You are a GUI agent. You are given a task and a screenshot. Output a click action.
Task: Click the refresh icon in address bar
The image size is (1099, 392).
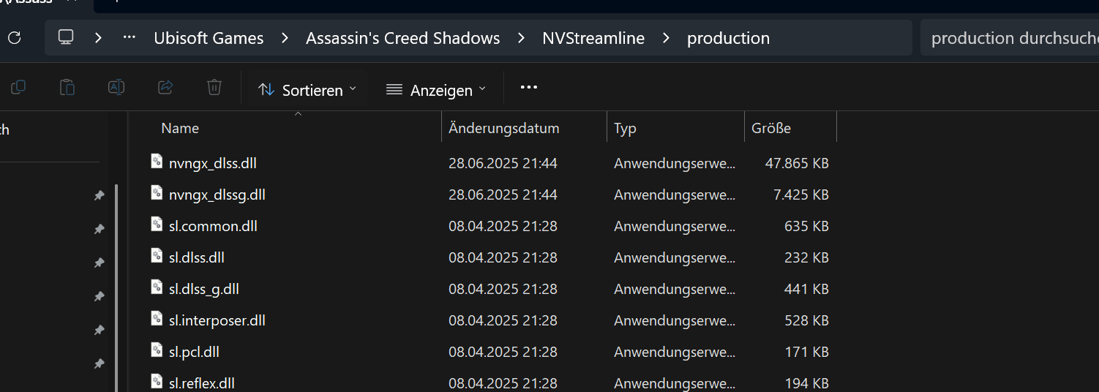[15, 38]
